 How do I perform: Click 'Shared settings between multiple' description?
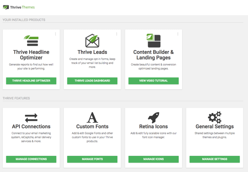pos(215,135)
